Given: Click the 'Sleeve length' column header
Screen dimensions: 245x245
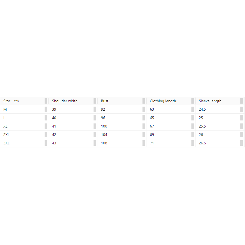Looking at the screenshot, I should [210, 101].
